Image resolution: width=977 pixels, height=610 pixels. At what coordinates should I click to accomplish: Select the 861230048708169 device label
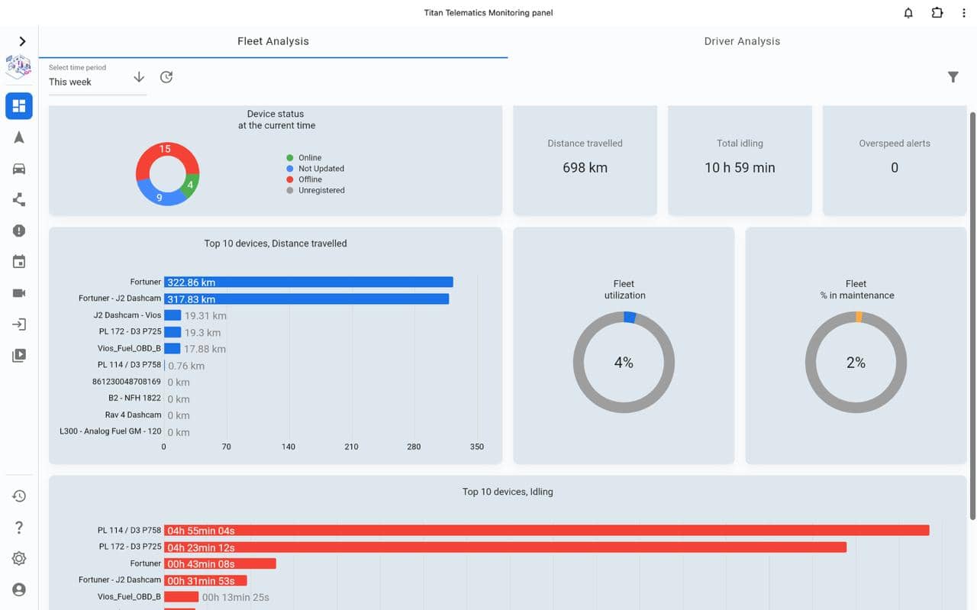point(127,382)
